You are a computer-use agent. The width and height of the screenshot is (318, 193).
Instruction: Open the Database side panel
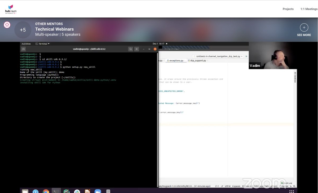tap(295, 77)
